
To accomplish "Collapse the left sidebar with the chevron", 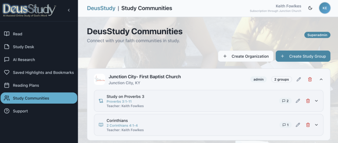I will coord(69,10).
